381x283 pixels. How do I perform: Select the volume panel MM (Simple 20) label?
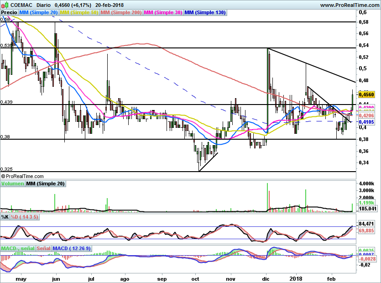pos(45,183)
